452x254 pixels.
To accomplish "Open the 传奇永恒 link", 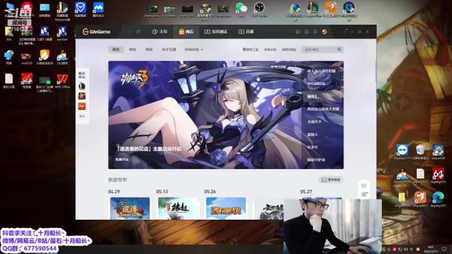I will pos(270,50).
